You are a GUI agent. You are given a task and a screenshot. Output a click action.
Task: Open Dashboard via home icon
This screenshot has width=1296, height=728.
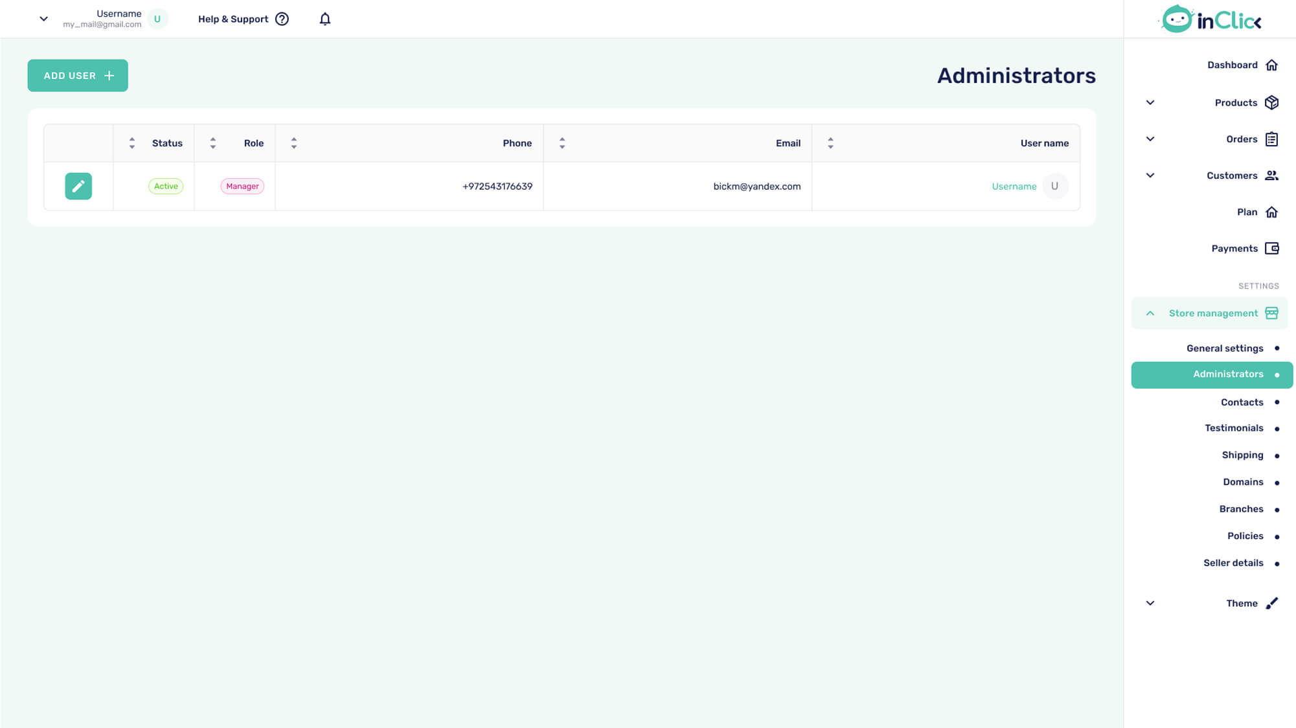(x=1271, y=65)
